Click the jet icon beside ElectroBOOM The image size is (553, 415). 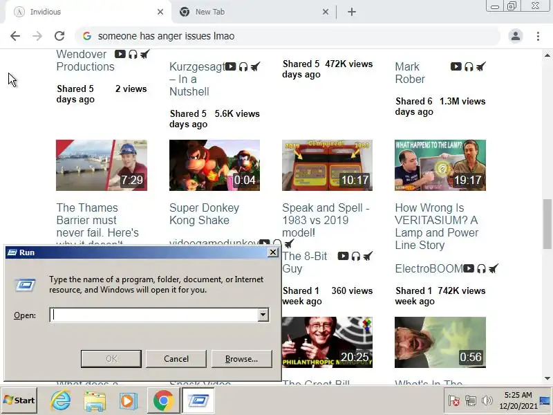(494, 268)
